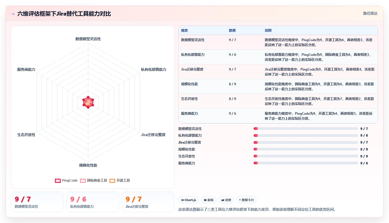This screenshot has height=223, width=389.
Task: Click the radar data polygon at chart center
Action: click(88, 102)
